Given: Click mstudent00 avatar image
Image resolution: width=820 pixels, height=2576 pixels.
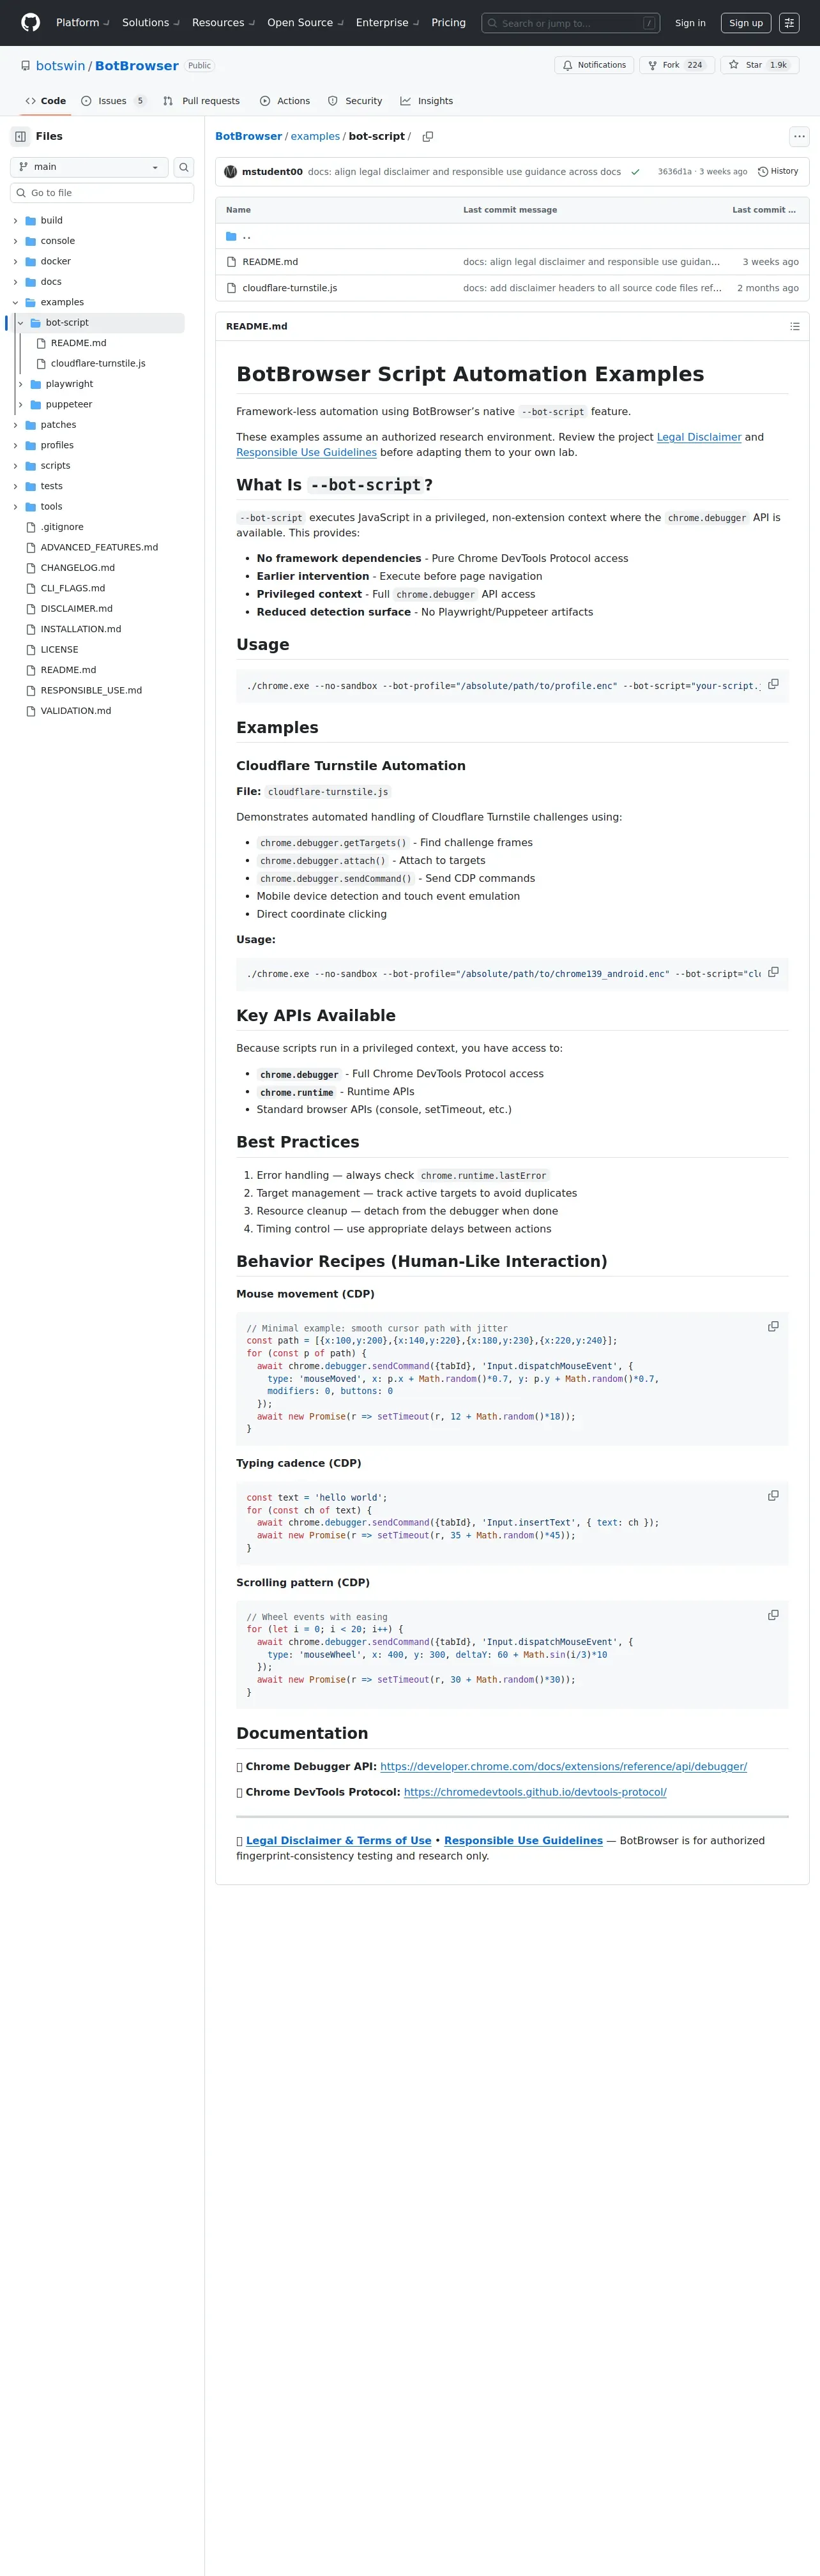Looking at the screenshot, I should coord(231,172).
